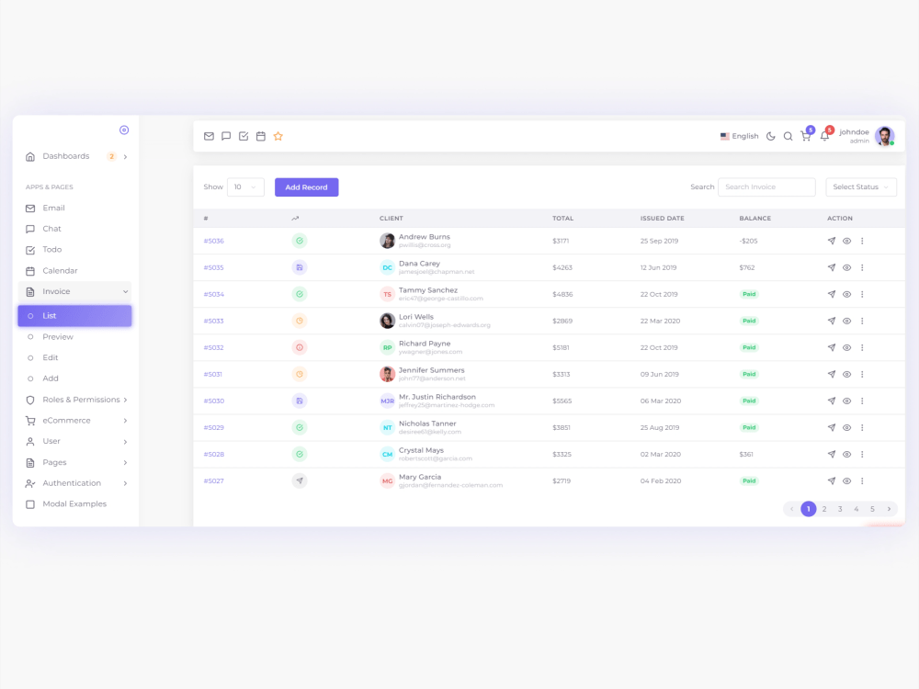Screen dimensions: 919x689
Task: Open search with the magnifier icon
Action: click(788, 135)
